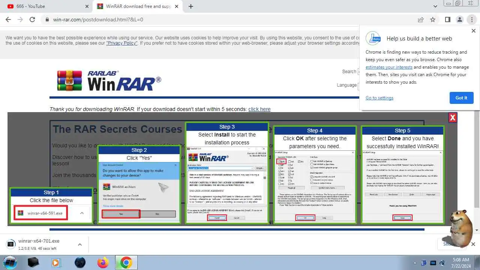
Task: Click the Step 3 Select Install card
Action: click(227, 173)
